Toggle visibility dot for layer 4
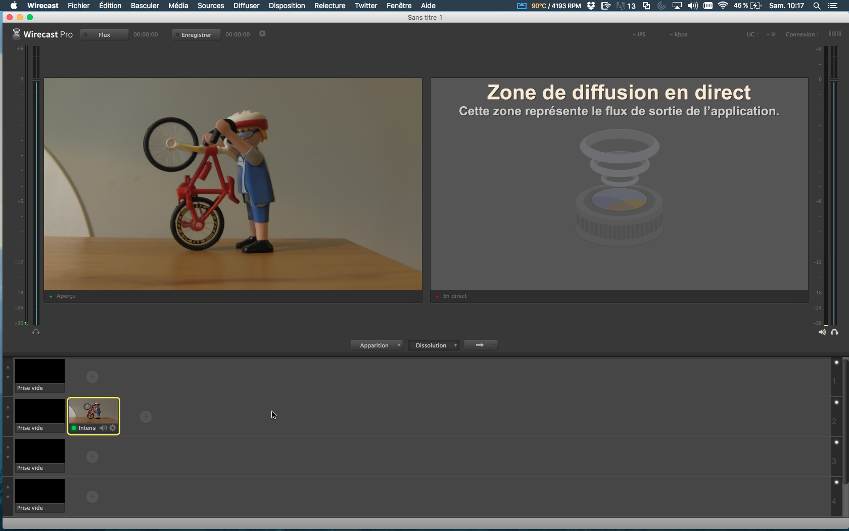The height and width of the screenshot is (531, 849). (836, 482)
